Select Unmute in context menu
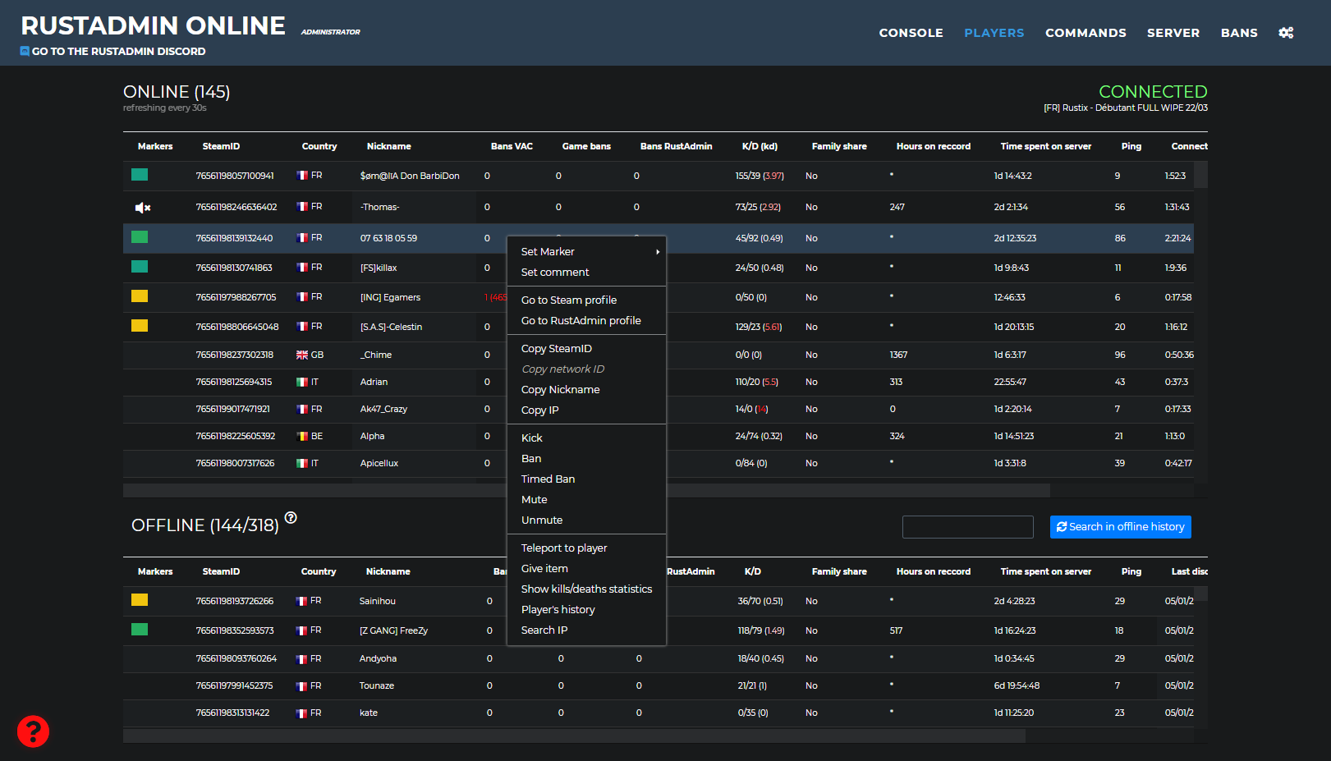1331x761 pixels. coord(586,520)
